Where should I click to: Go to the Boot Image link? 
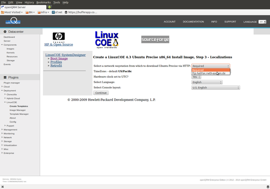[x=59, y=58]
